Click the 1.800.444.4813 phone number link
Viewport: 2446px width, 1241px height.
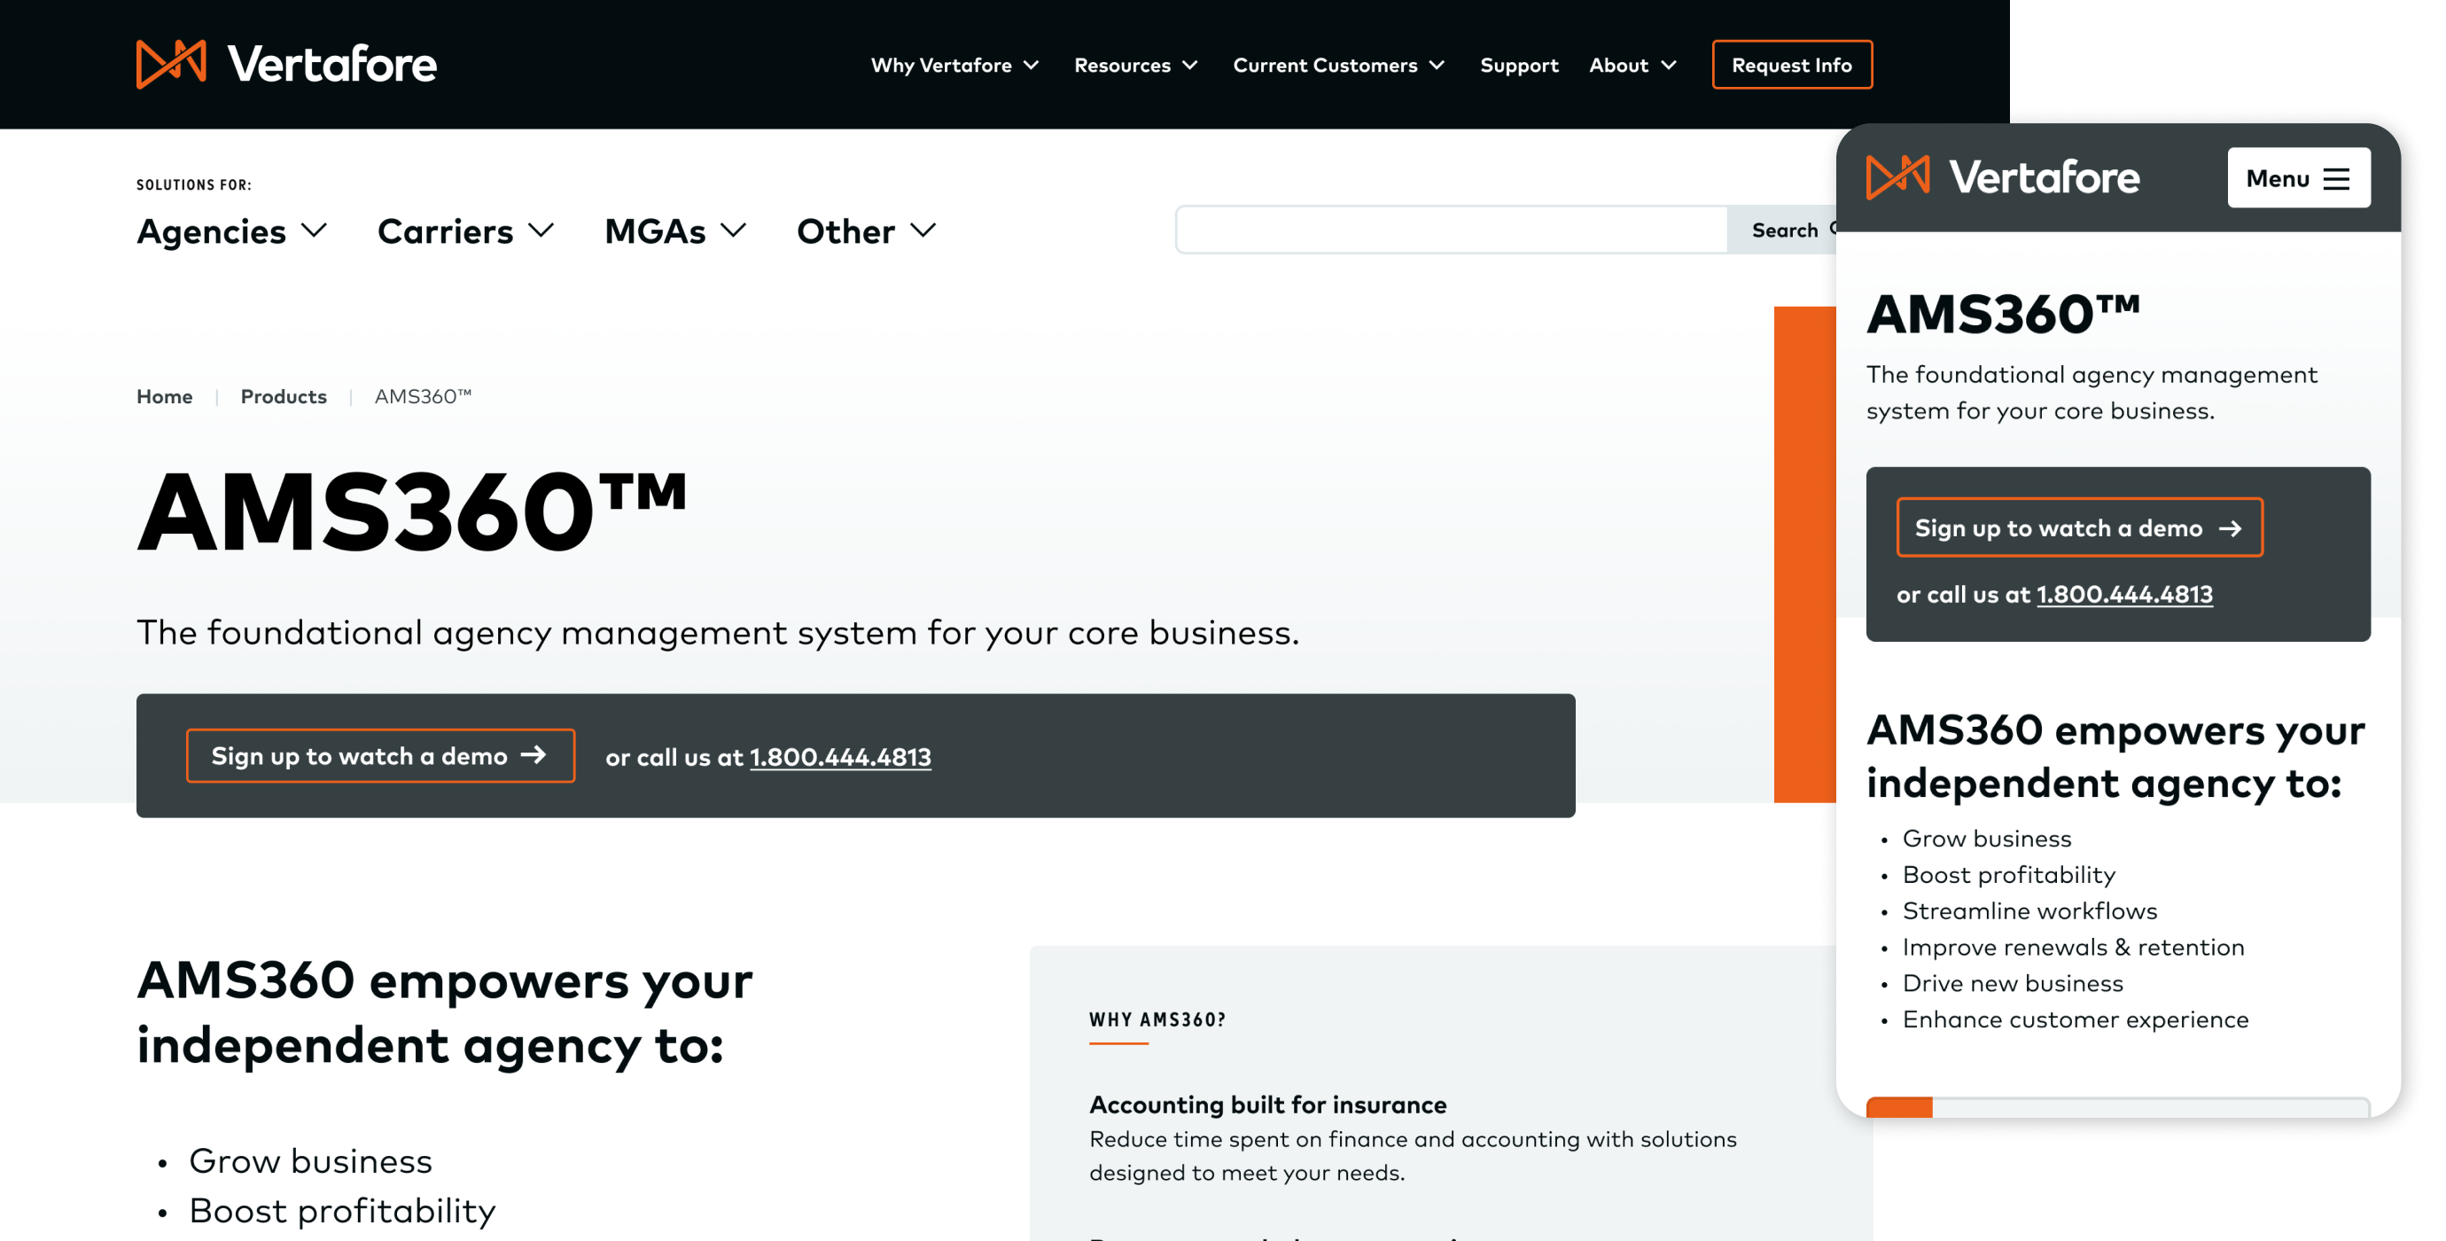840,755
